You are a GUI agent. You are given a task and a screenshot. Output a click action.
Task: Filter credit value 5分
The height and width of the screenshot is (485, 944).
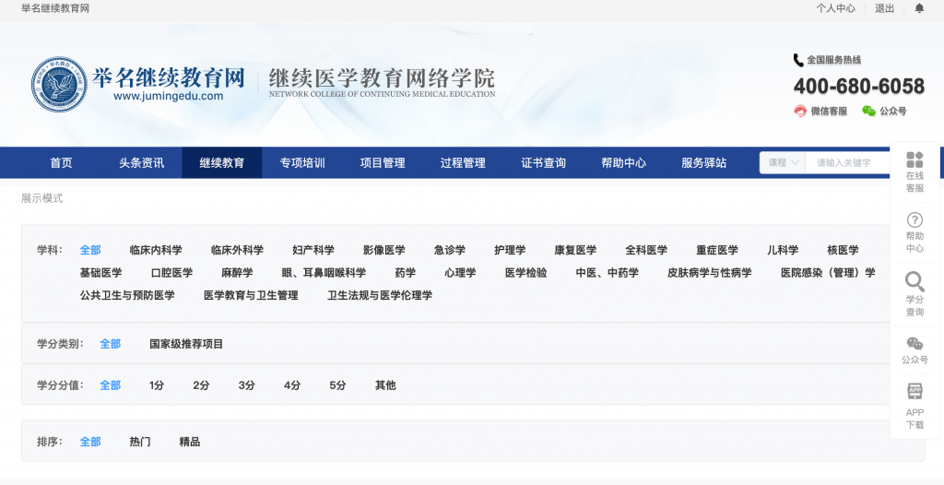coord(337,385)
